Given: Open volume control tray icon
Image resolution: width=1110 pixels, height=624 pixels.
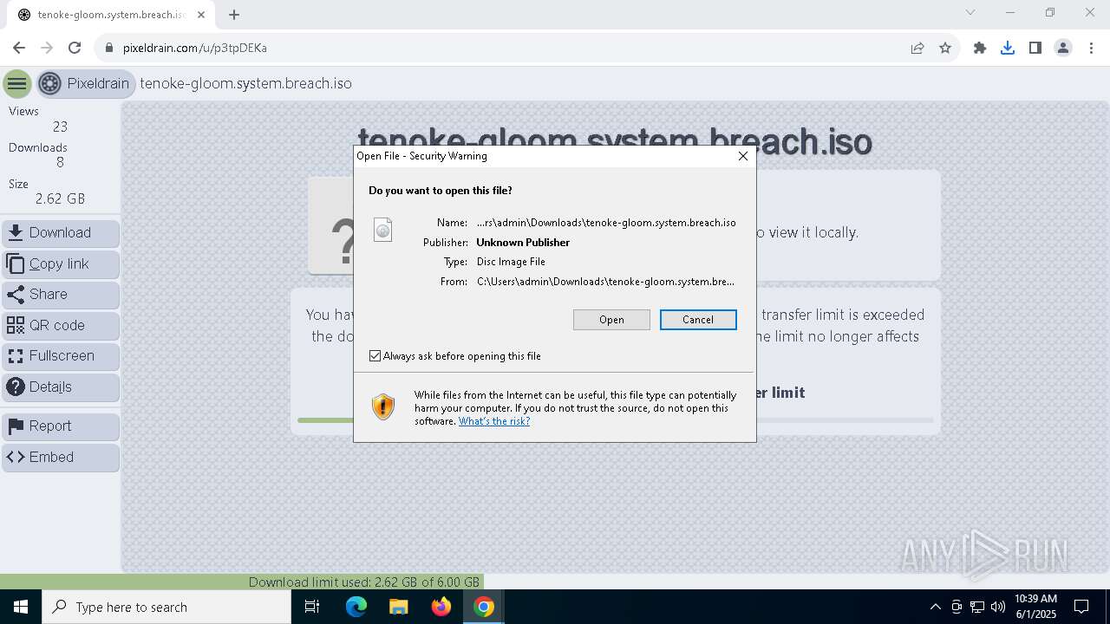Looking at the screenshot, I should (998, 607).
